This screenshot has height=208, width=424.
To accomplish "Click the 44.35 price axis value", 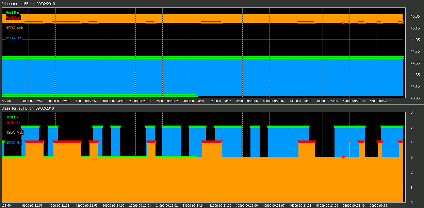I will [415, 75].
